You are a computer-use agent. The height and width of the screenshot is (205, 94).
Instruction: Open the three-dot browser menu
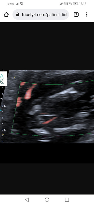coord(87,15)
